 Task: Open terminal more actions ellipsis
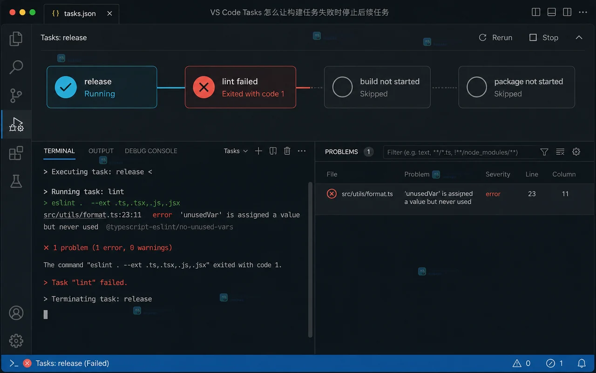pos(302,151)
